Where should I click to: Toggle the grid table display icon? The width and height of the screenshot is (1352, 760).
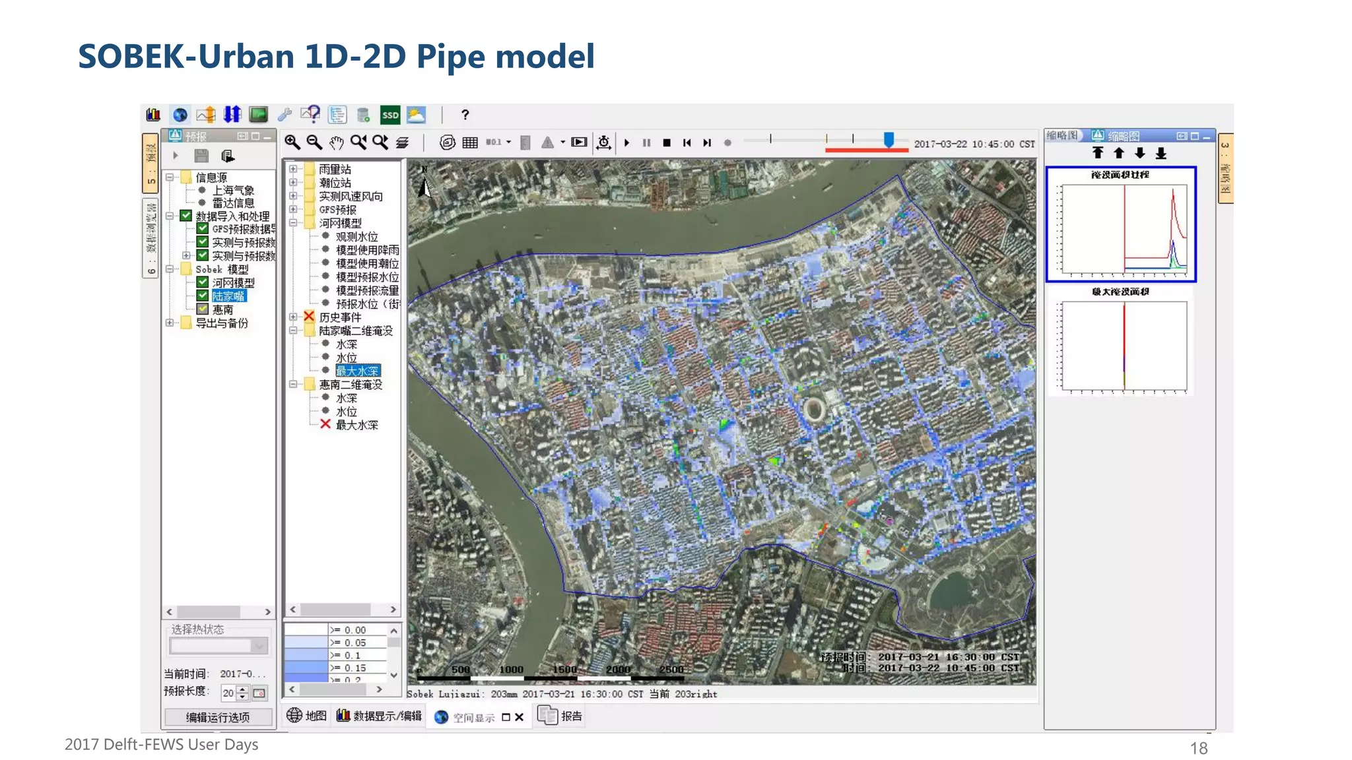(470, 142)
